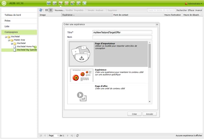Collapse the nested We.Retail folder node
This screenshot has height=139, width=204.
[x=12, y=44]
